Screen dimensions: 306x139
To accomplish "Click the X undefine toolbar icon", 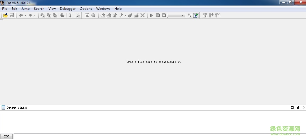I will coord(143,15).
